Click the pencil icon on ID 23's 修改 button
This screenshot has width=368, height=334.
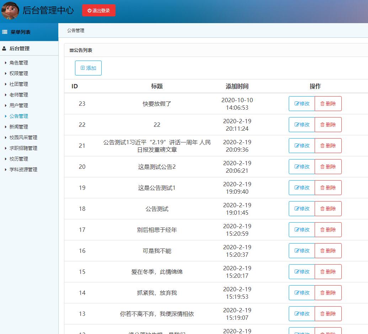click(297, 104)
